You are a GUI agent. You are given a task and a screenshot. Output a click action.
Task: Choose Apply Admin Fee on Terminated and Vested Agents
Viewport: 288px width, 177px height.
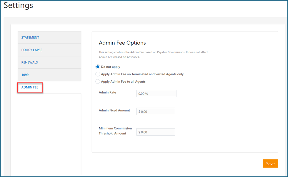click(x=98, y=74)
